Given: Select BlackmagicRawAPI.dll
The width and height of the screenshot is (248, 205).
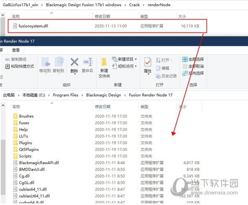Looking at the screenshot, I should (39, 163).
